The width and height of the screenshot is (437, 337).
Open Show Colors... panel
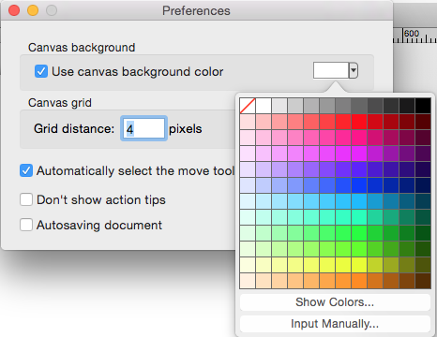[x=335, y=302]
